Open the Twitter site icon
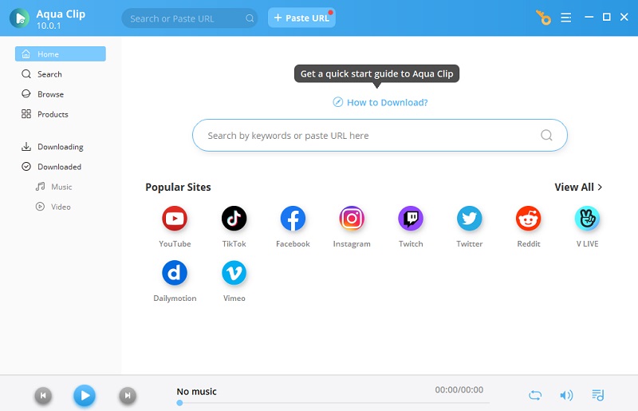This screenshot has height=411, width=638. pos(470,219)
